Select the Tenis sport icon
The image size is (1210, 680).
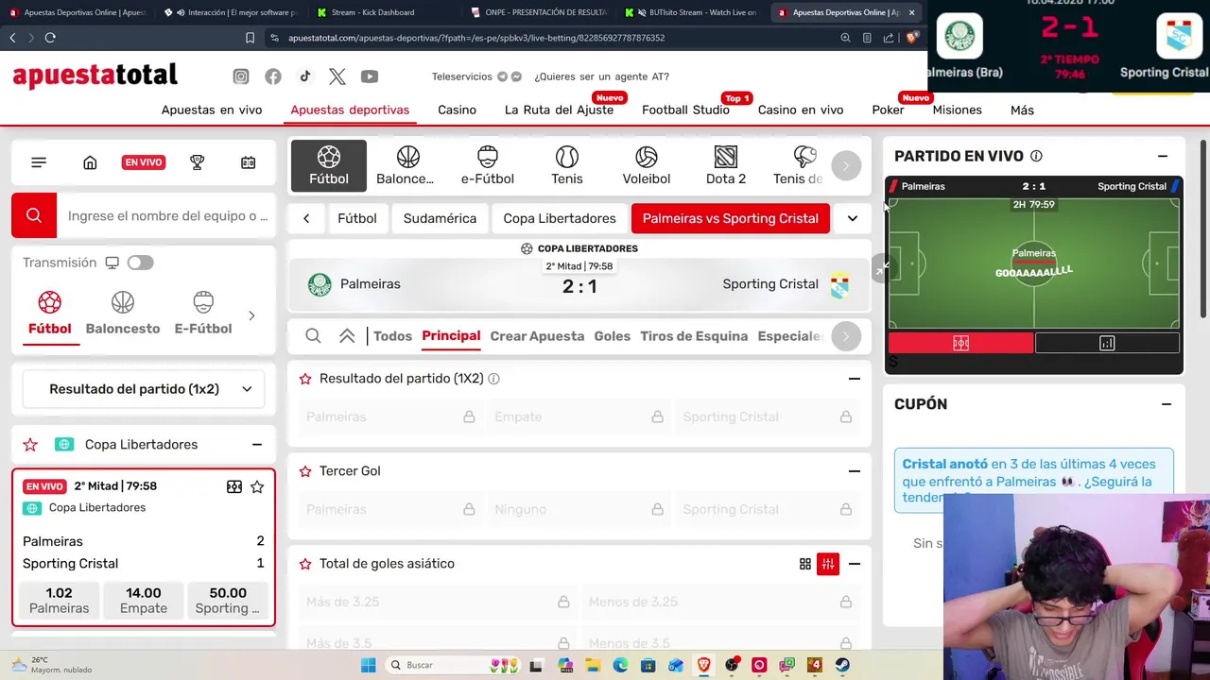[567, 165]
